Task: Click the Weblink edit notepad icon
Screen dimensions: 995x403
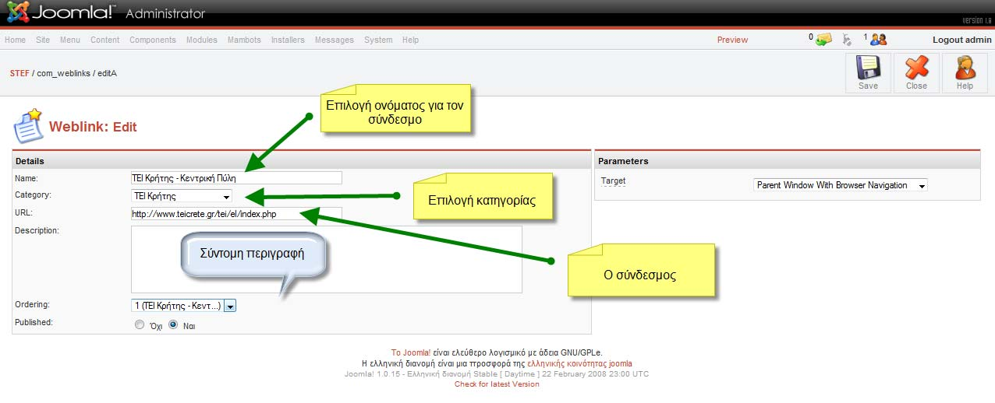Action: coord(28,126)
